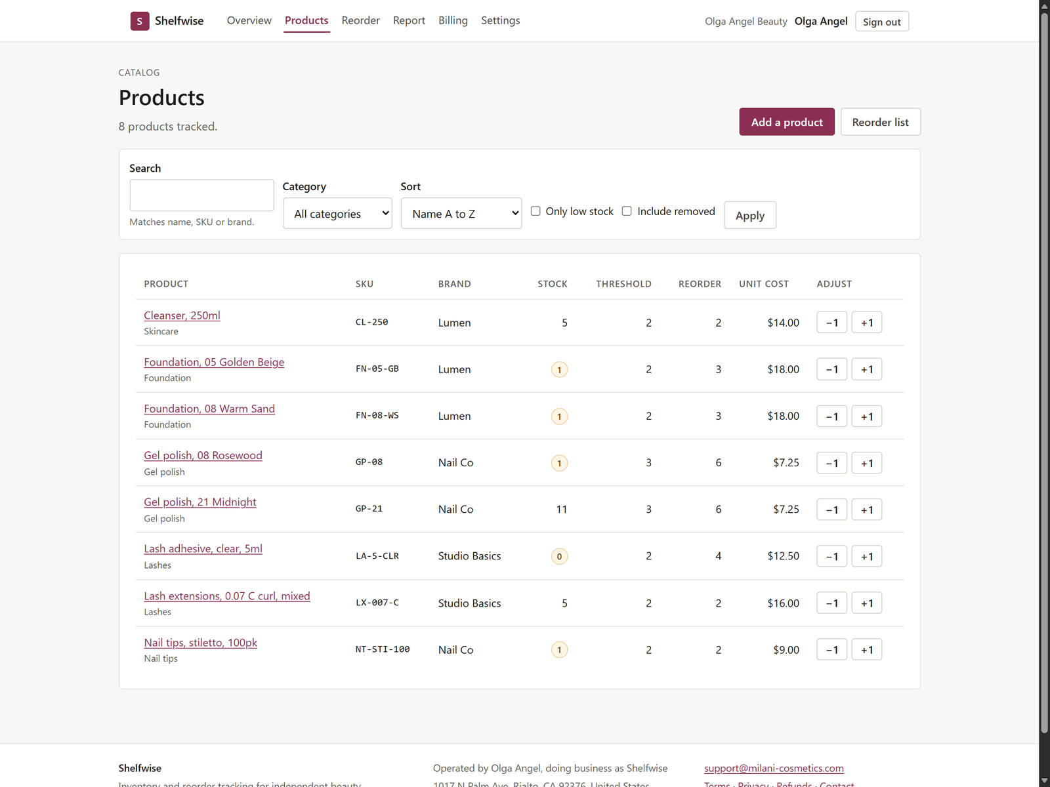Click the SKU cell NT-STI-100
Image resolution: width=1050 pixels, height=787 pixels.
[x=383, y=649]
